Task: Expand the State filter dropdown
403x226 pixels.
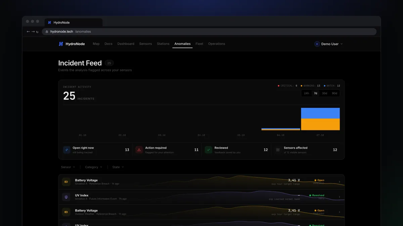Action: click(x=118, y=167)
